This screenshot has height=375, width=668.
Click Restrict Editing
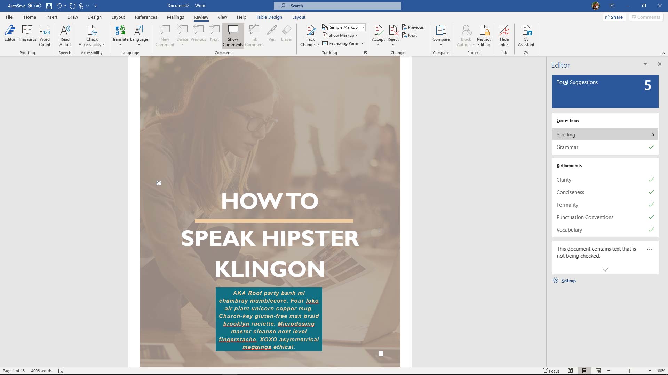coord(484,36)
